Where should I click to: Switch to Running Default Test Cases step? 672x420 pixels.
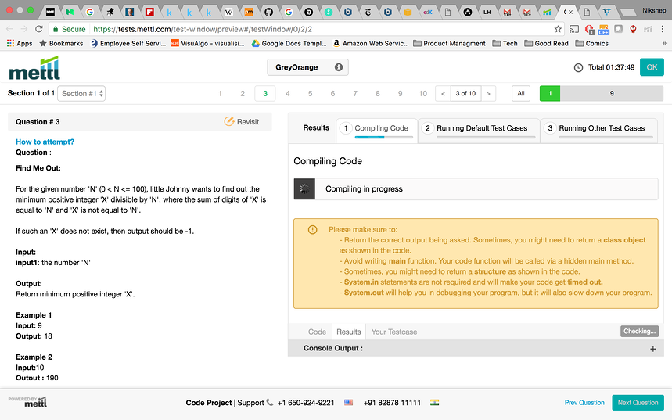pyautogui.click(x=479, y=131)
